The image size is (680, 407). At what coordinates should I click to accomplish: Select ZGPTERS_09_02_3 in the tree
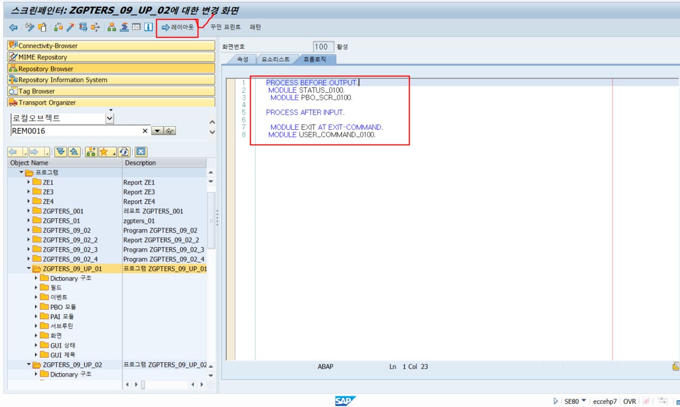[70, 249]
